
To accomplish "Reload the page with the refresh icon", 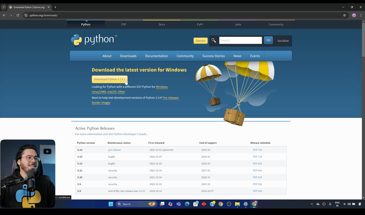I will click(x=18, y=15).
